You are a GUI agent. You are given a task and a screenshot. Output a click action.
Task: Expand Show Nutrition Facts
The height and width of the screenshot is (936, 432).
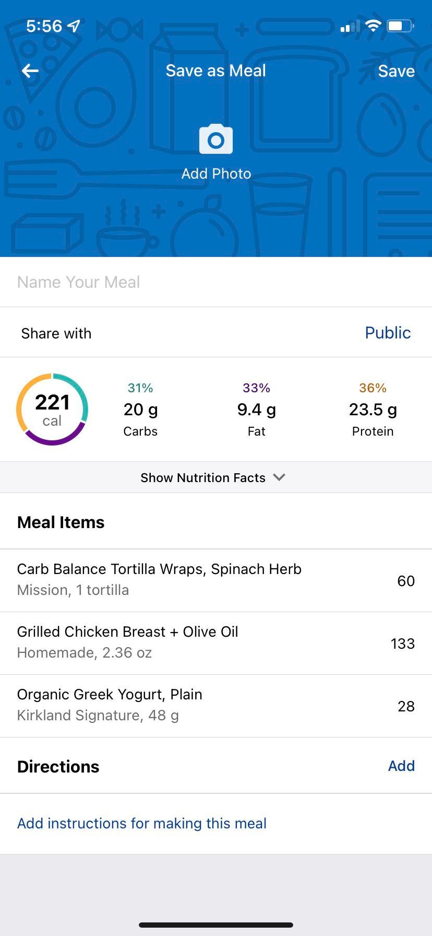(203, 477)
